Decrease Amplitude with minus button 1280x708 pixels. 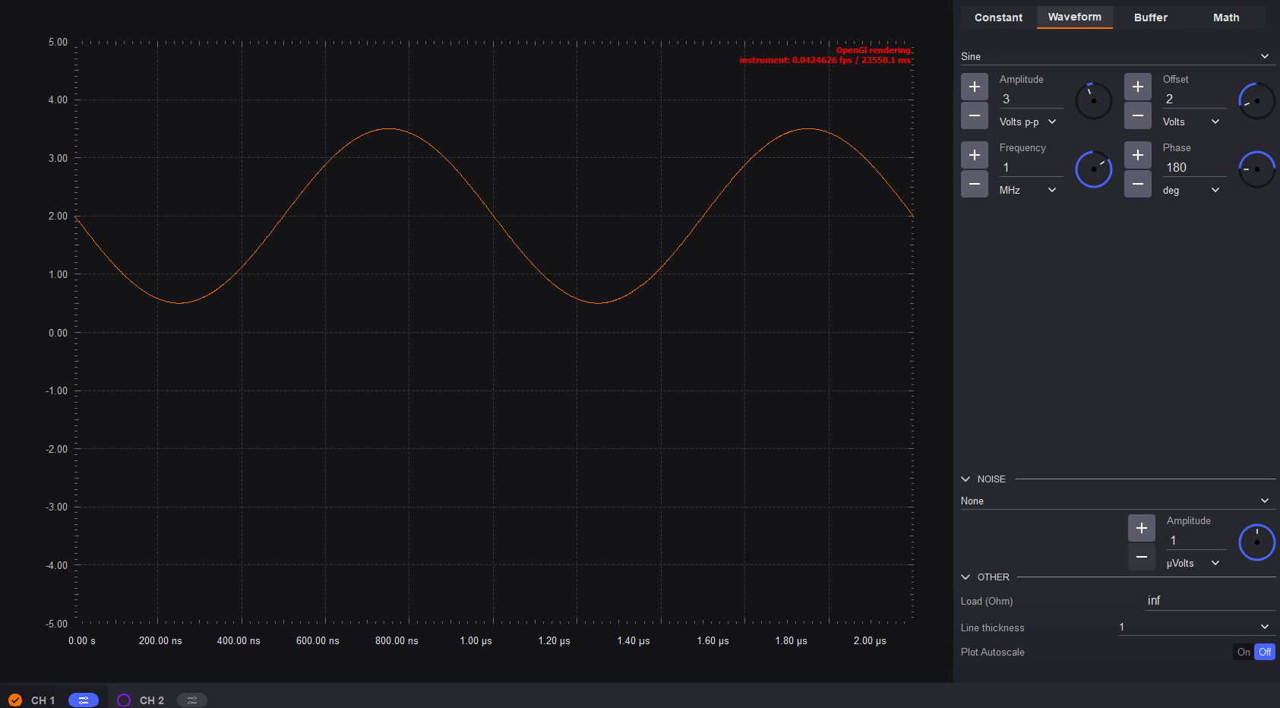pyautogui.click(x=974, y=115)
